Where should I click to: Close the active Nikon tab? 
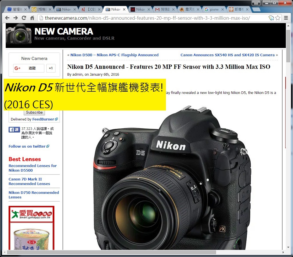click(124, 9)
